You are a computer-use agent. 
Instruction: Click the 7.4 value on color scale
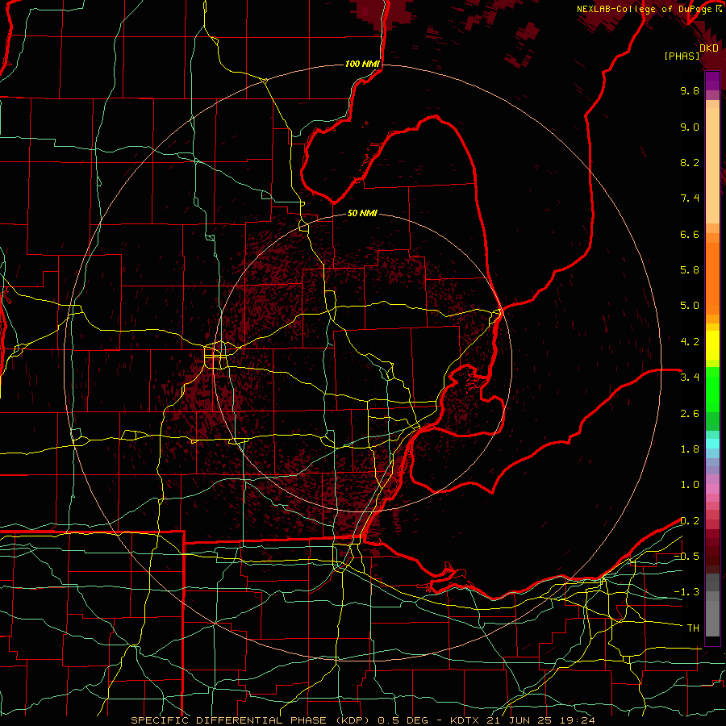(690, 198)
